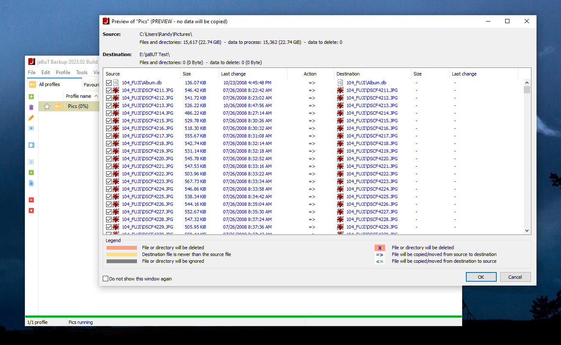Click the purple trash delete profile icon
The image size is (561, 345).
coord(31,107)
